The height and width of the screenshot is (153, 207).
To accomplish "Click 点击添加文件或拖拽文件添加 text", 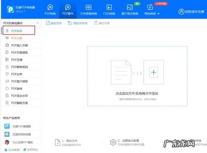I will (137, 93).
